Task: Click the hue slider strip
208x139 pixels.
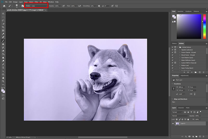Action: click(205, 26)
